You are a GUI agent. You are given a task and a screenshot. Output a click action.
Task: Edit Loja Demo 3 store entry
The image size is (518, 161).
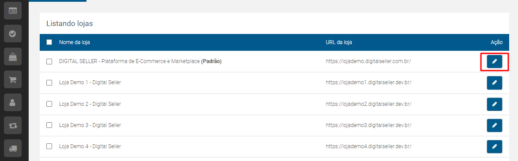(494, 125)
